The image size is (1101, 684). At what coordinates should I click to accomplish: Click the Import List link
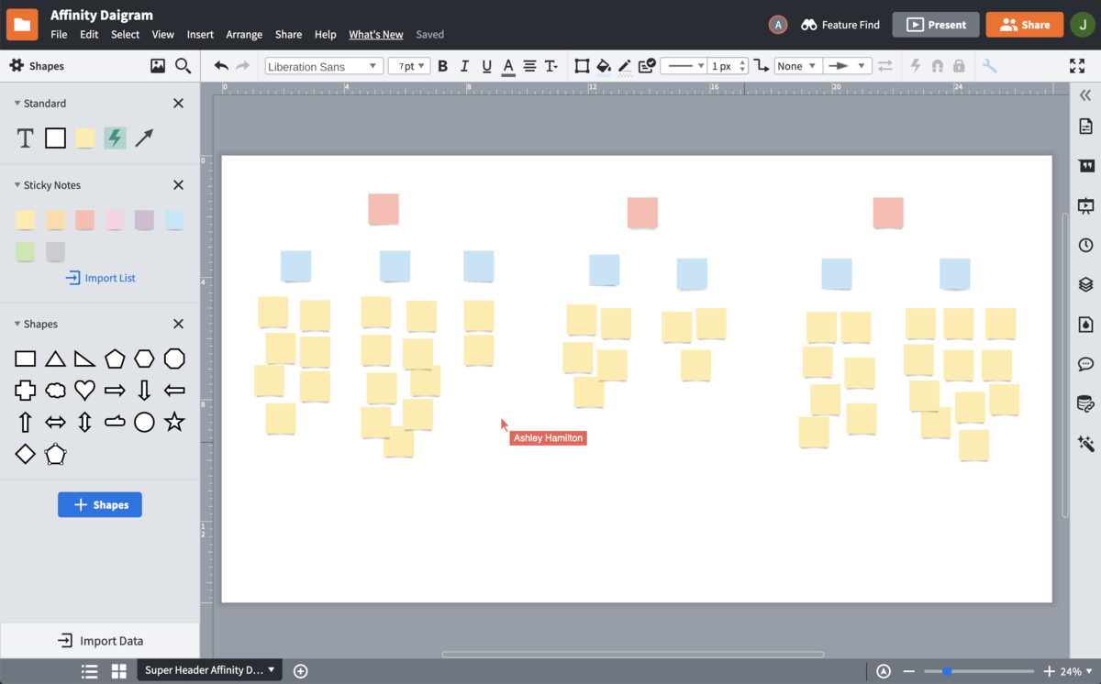click(100, 278)
